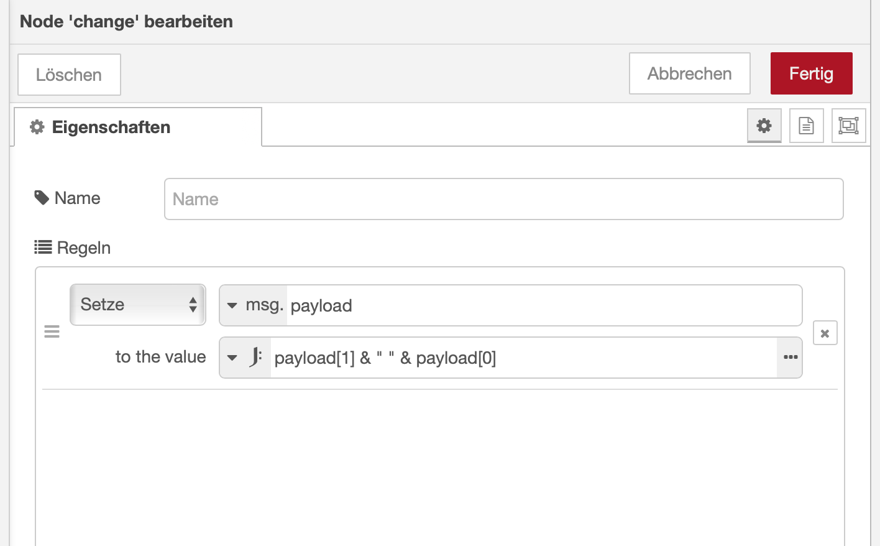Click the payload property field
This screenshot has width=880, height=546.
(544, 305)
